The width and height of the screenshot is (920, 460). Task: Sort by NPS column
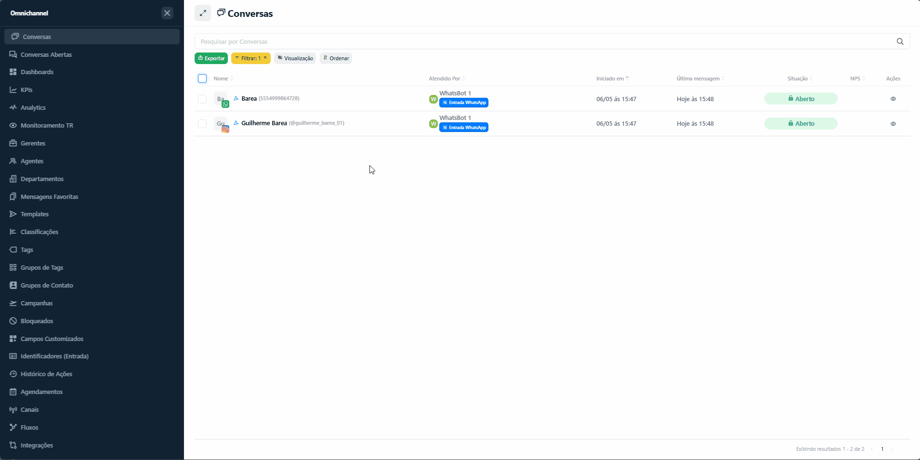coord(857,79)
